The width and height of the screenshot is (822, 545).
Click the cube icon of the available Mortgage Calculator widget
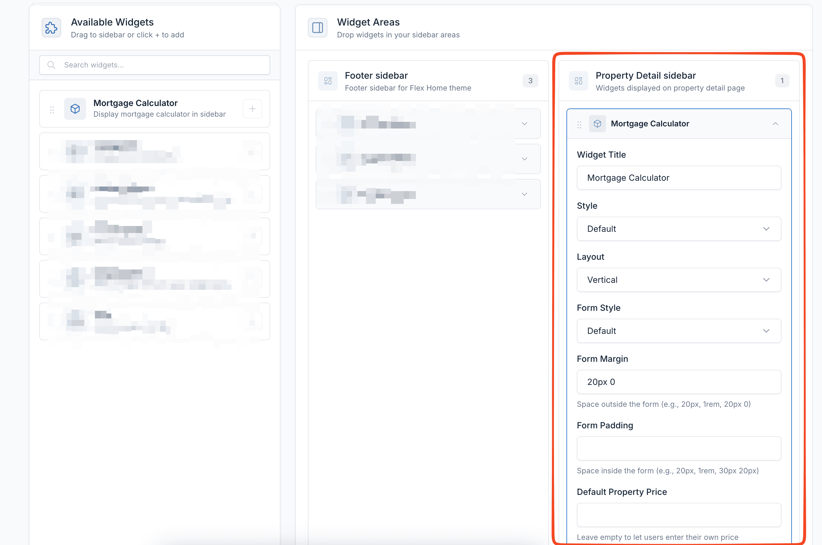(x=75, y=109)
